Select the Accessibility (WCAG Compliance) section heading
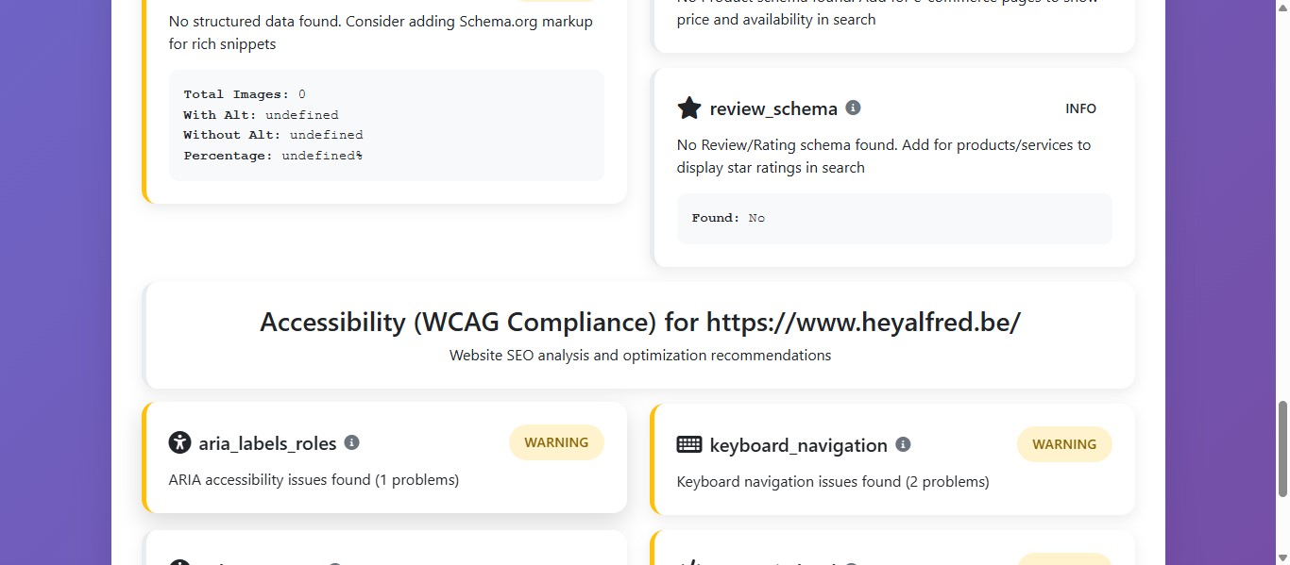 pyautogui.click(x=638, y=322)
